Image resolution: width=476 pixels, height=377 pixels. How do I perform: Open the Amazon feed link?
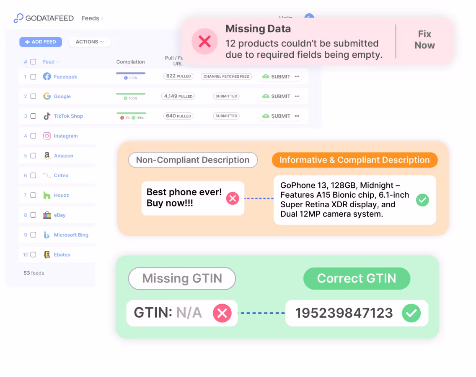point(63,155)
